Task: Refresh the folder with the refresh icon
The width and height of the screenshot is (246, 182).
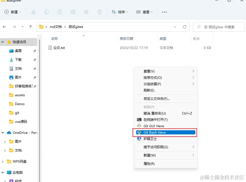Action: pyautogui.click(x=185, y=27)
